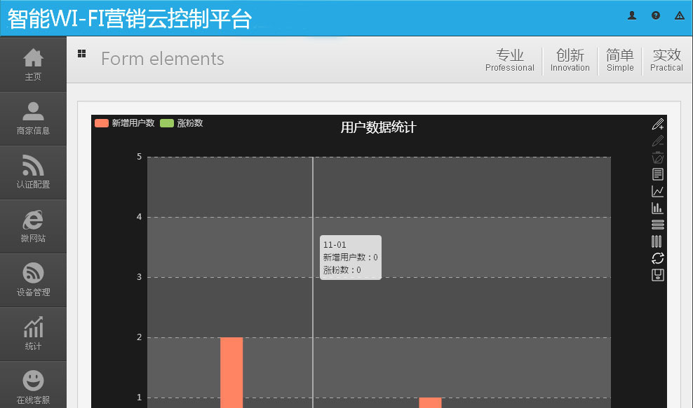The height and width of the screenshot is (408, 693).
Task: Click the warning alert triangle icon
Action: (x=679, y=15)
